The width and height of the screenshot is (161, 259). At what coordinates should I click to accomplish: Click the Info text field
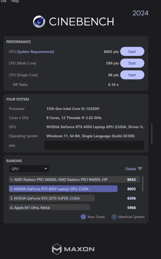tap(94, 145)
